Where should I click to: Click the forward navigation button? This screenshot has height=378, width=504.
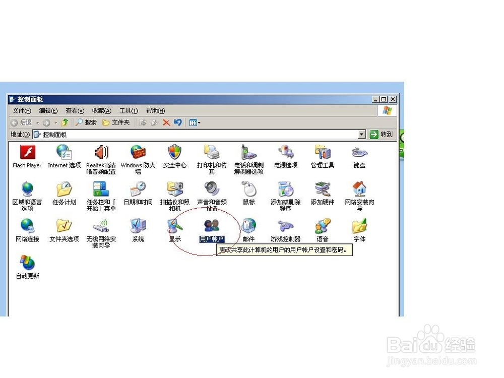tap(46, 122)
